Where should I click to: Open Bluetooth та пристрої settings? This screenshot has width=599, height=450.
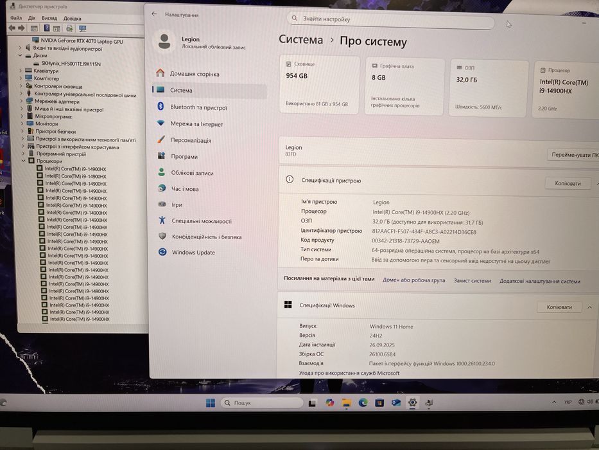(198, 107)
